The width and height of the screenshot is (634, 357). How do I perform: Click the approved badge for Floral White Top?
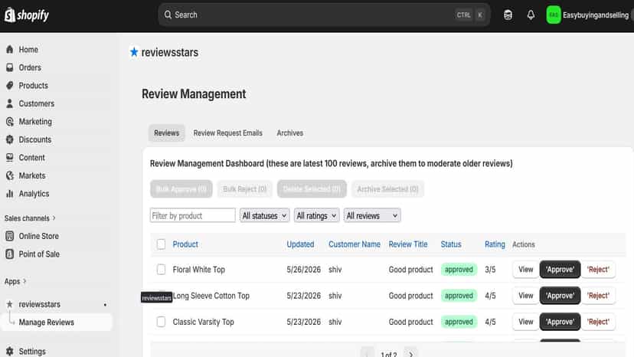tap(459, 270)
